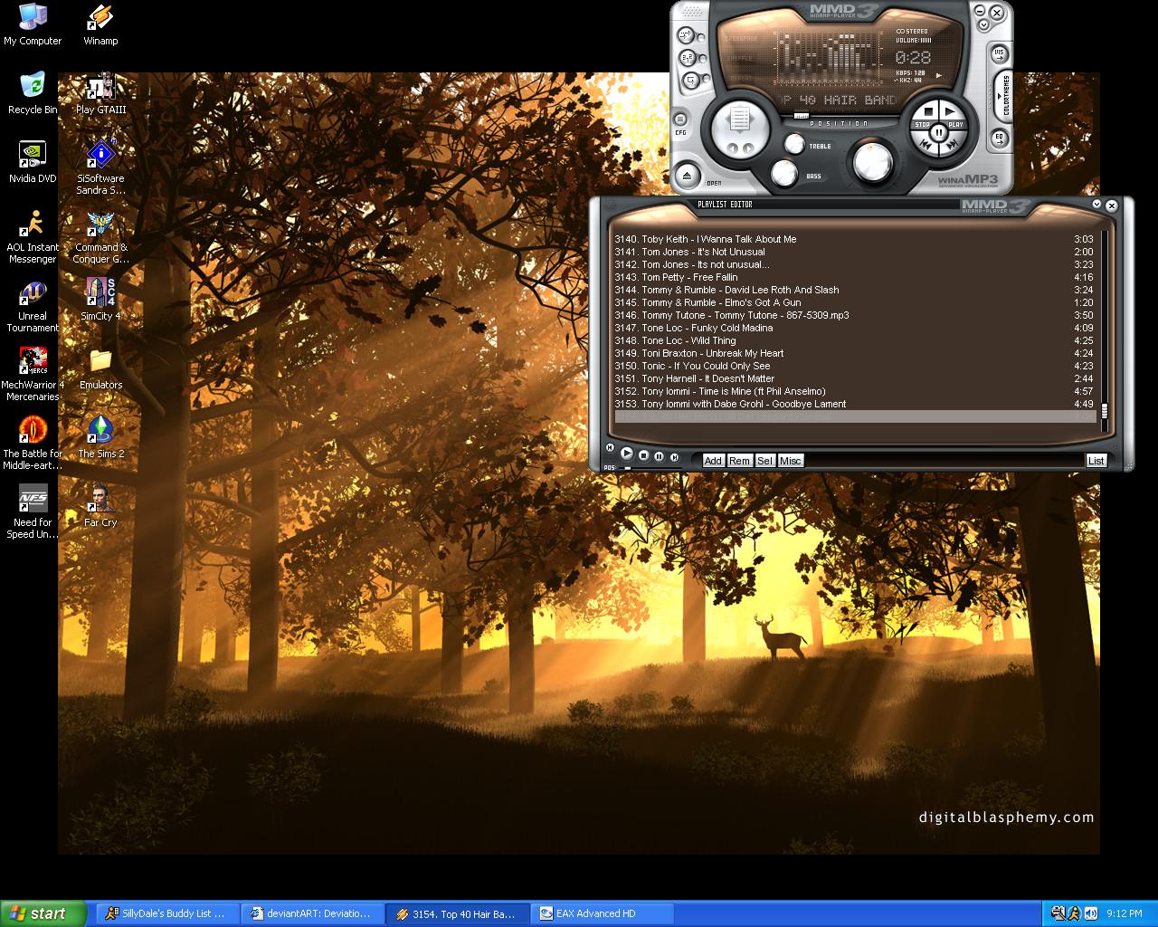Click the Playlist Editor small next-track button
Viewport: 1158px width, 927px height.
tap(674, 457)
